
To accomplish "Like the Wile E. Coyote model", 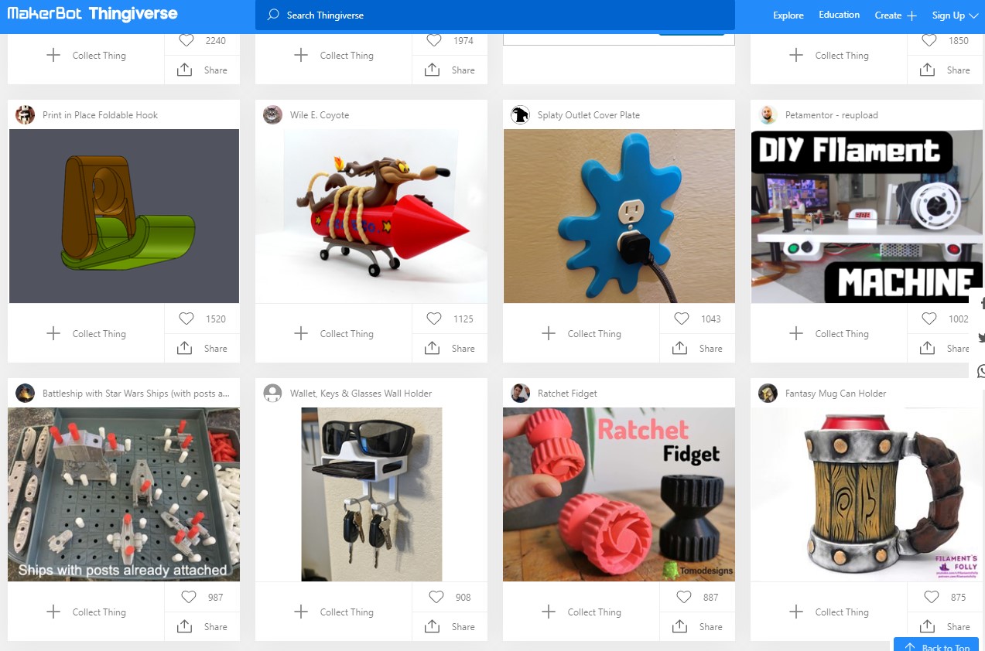I will click(434, 319).
